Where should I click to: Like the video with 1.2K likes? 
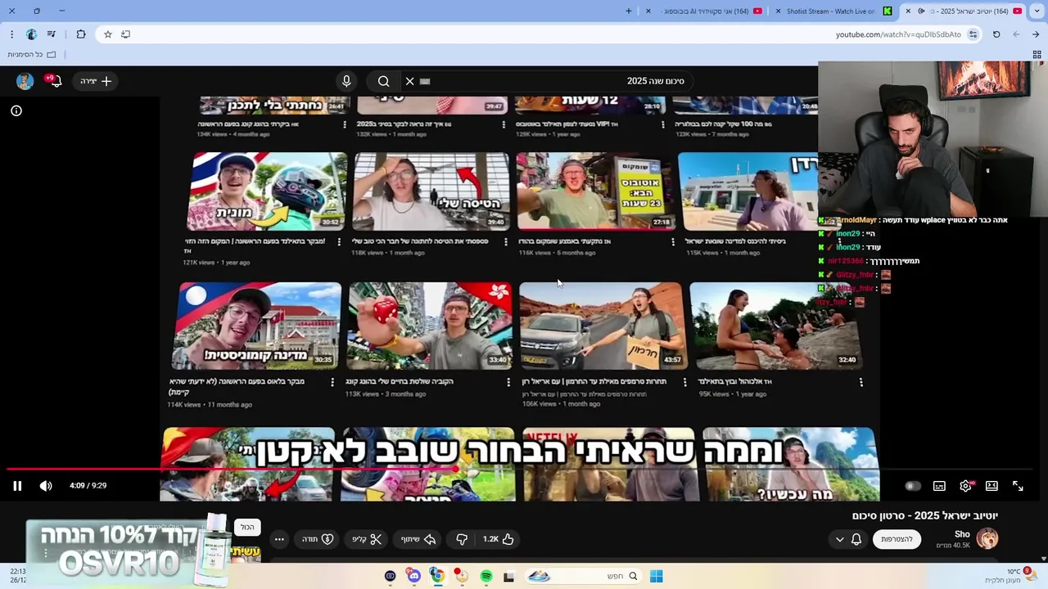[x=498, y=539]
